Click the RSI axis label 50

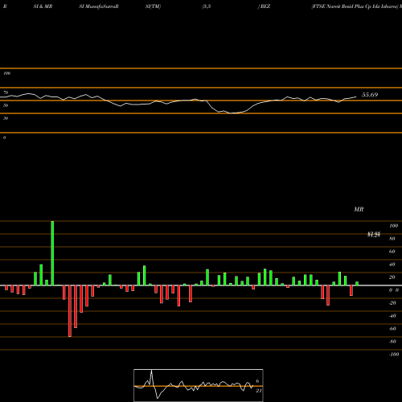pyautogui.click(x=6, y=105)
